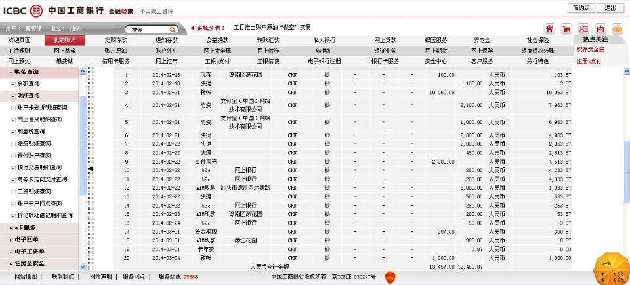Open the 网站地图 footer link
Image resolution: width=630 pixels, height=285 pixels.
tap(26, 276)
